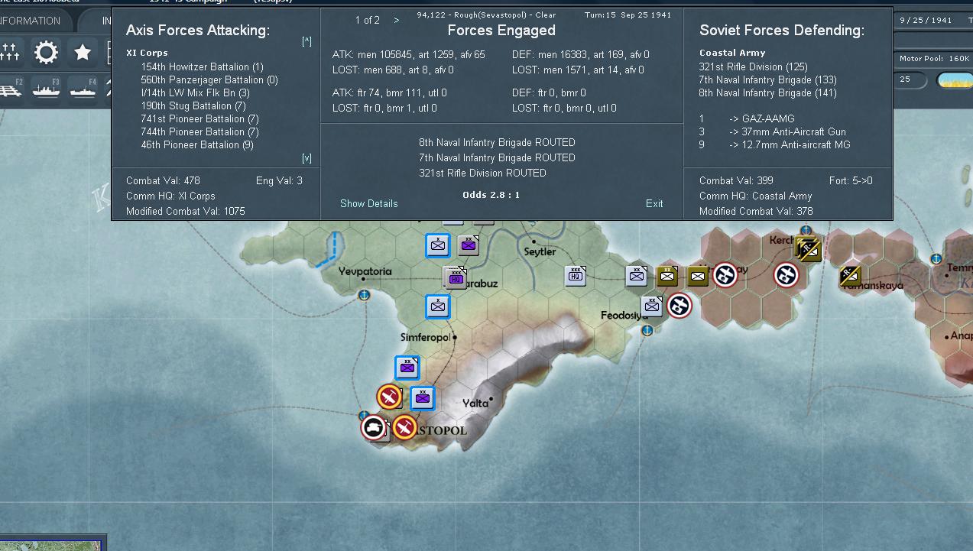This screenshot has width=973, height=551.
Task: Click 321st Rifle Division (125) defender entry
Action: tap(753, 67)
